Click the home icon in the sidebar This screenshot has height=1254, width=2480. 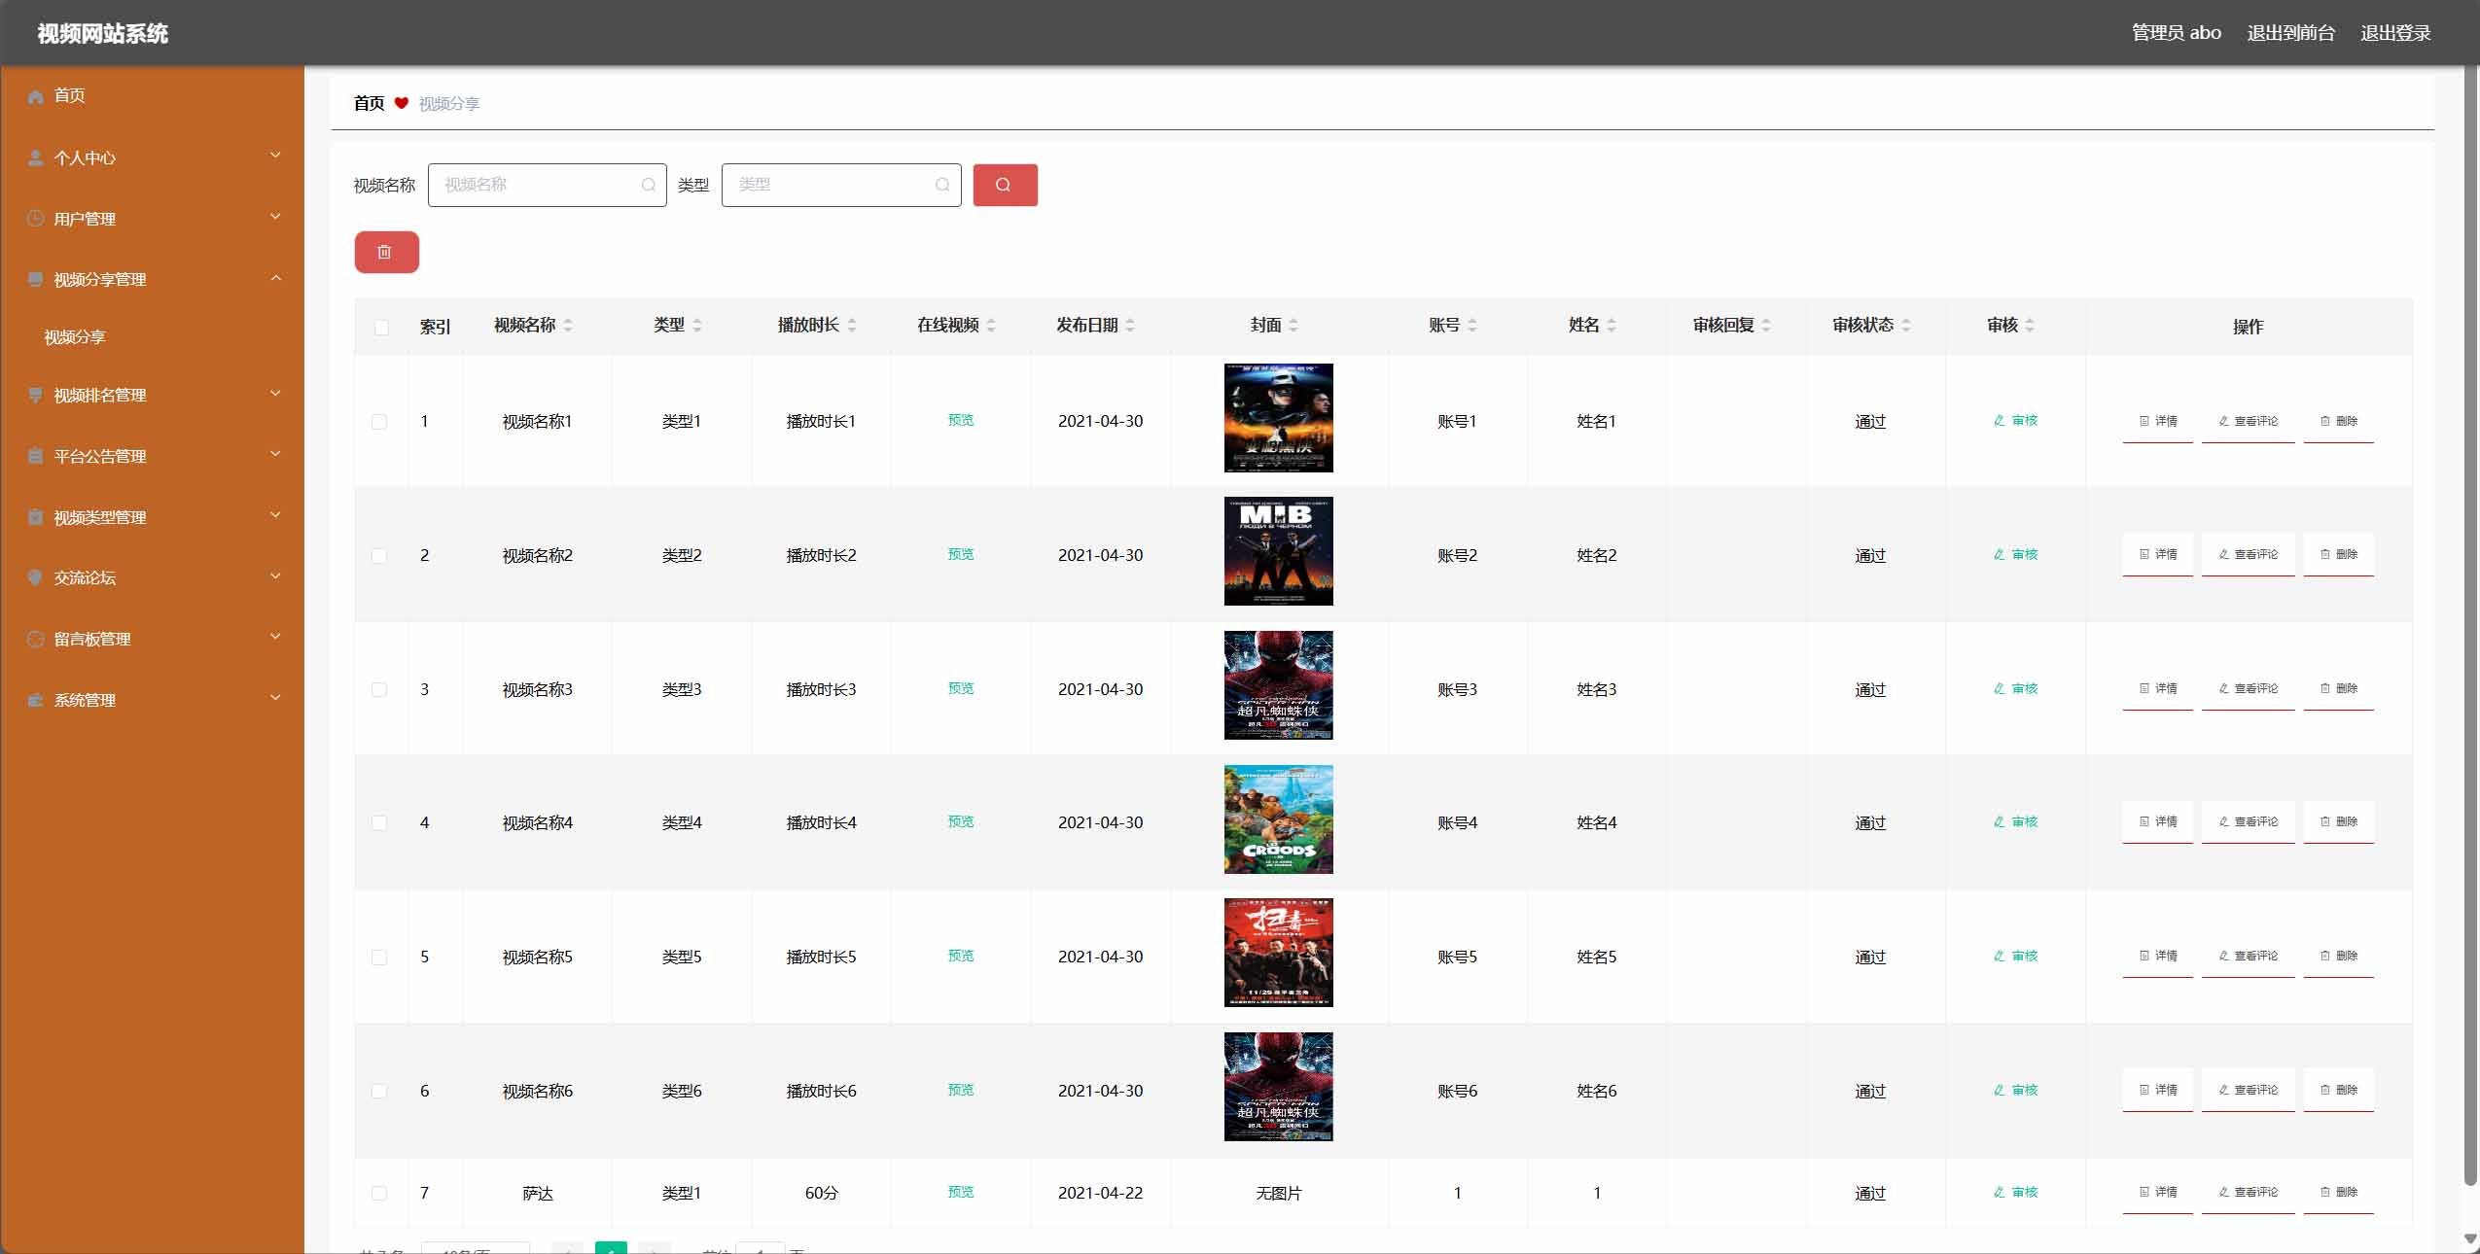tap(36, 96)
